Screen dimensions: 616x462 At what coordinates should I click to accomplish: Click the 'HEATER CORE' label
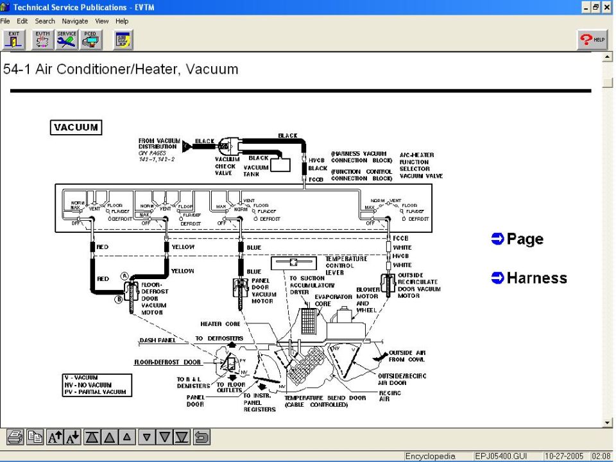pyautogui.click(x=220, y=324)
